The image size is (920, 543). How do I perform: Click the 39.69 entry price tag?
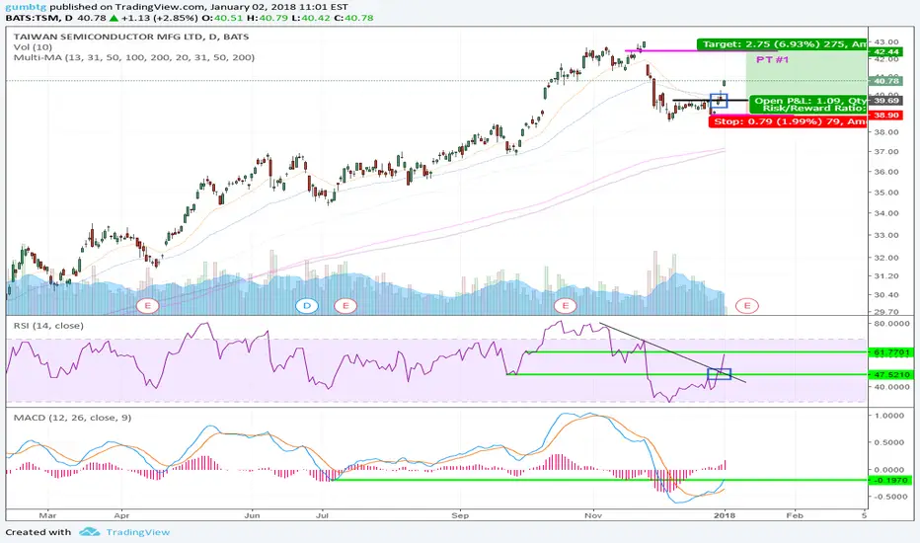[886, 101]
